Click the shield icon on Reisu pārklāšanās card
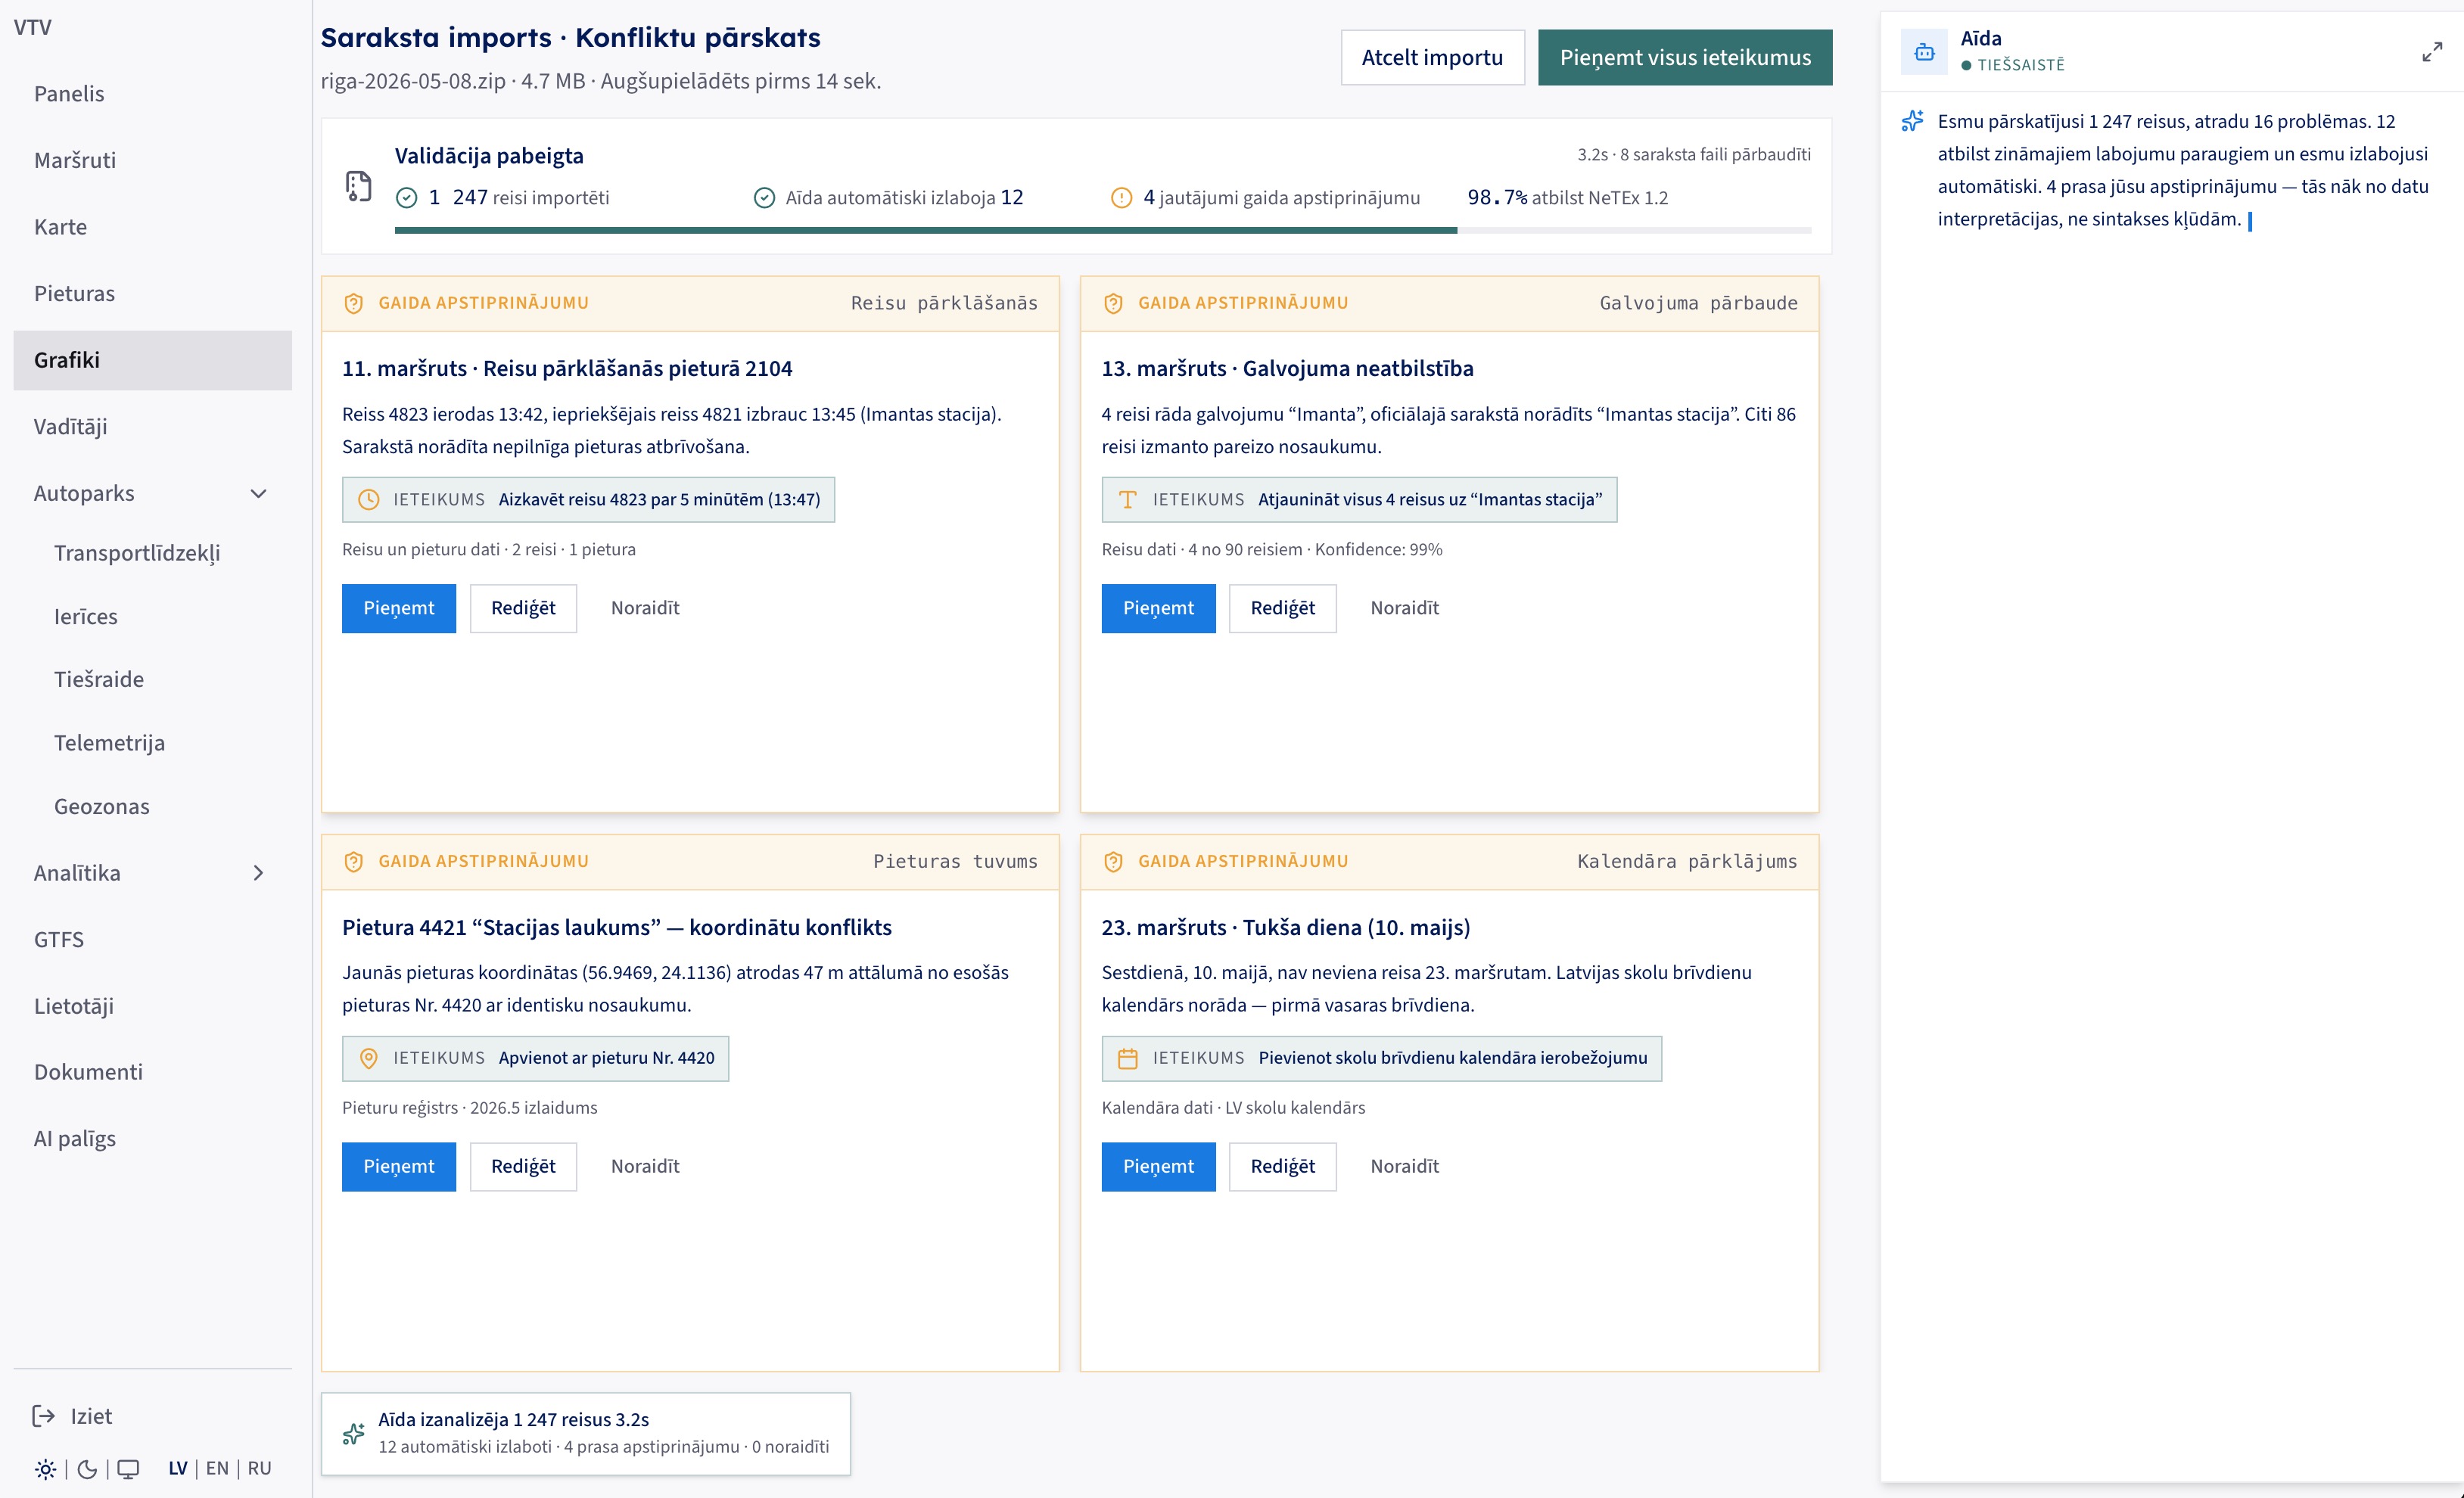 coord(354,303)
